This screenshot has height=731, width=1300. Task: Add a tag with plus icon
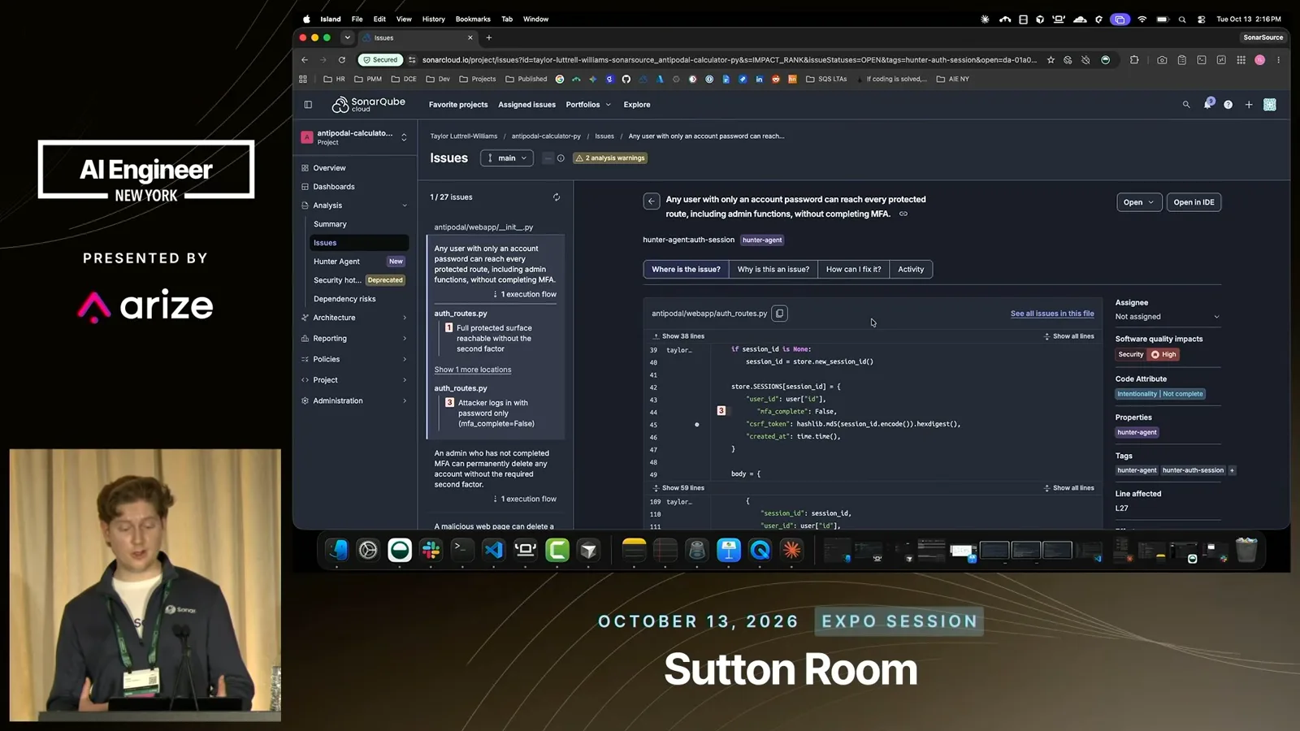1232,470
